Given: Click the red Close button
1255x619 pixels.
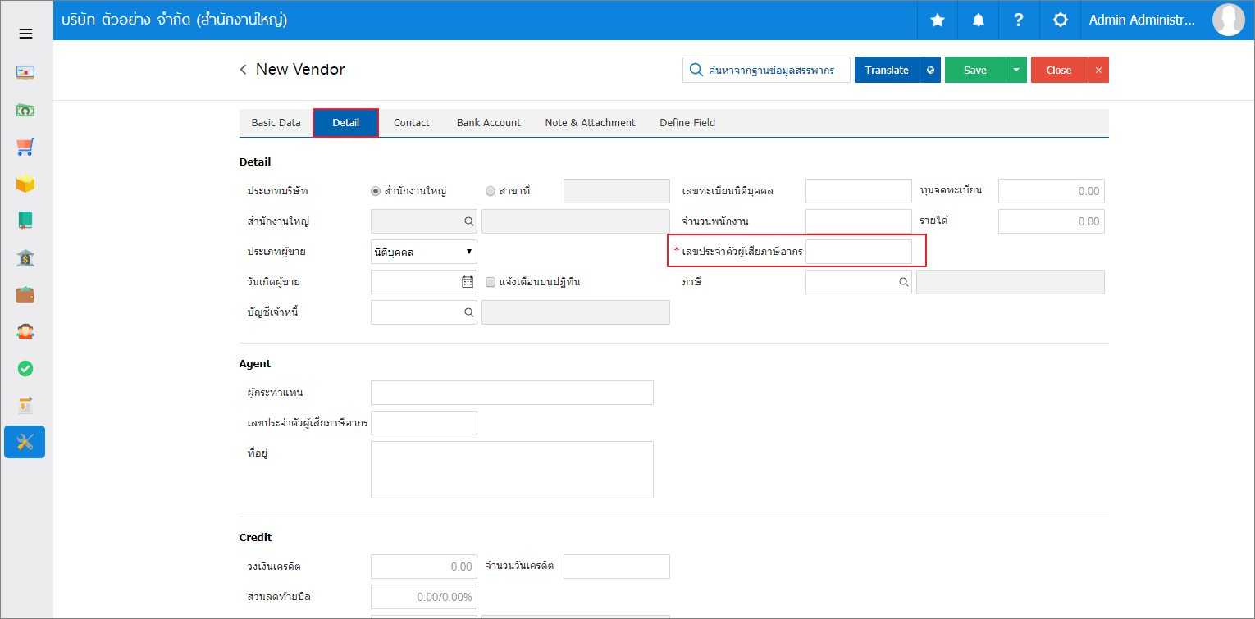Looking at the screenshot, I should click(1059, 70).
